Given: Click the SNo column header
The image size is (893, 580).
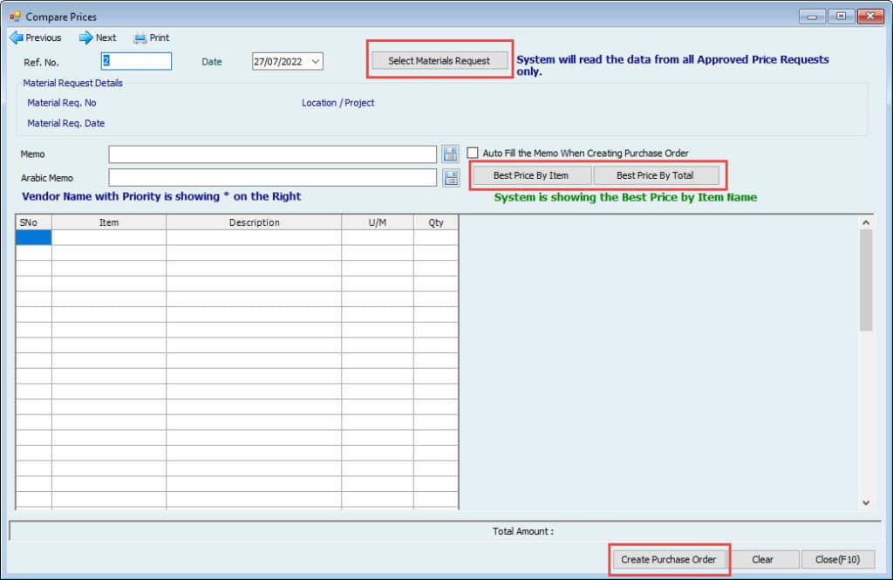Looking at the screenshot, I should pos(34,222).
